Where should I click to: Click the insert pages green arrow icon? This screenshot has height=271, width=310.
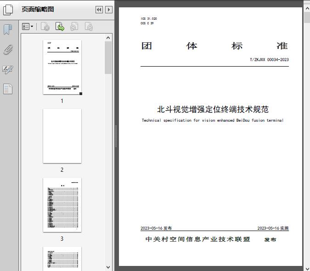click(60, 27)
